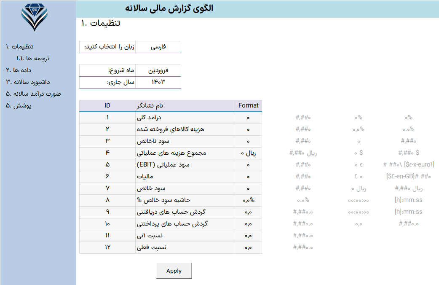The image size is (439, 285).
Task: Click ID cell ۸
Action: click(x=107, y=200)
